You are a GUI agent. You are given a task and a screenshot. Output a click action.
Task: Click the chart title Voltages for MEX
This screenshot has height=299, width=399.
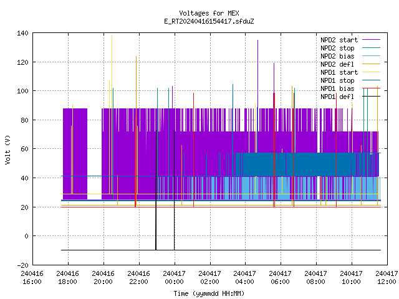209,13
